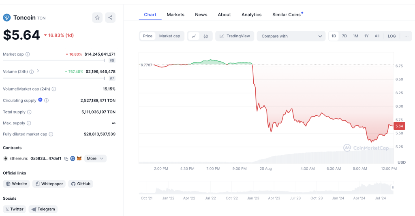Click the 5.64 current price tag
Viewport: 415px width, 216px height.
coord(399,126)
